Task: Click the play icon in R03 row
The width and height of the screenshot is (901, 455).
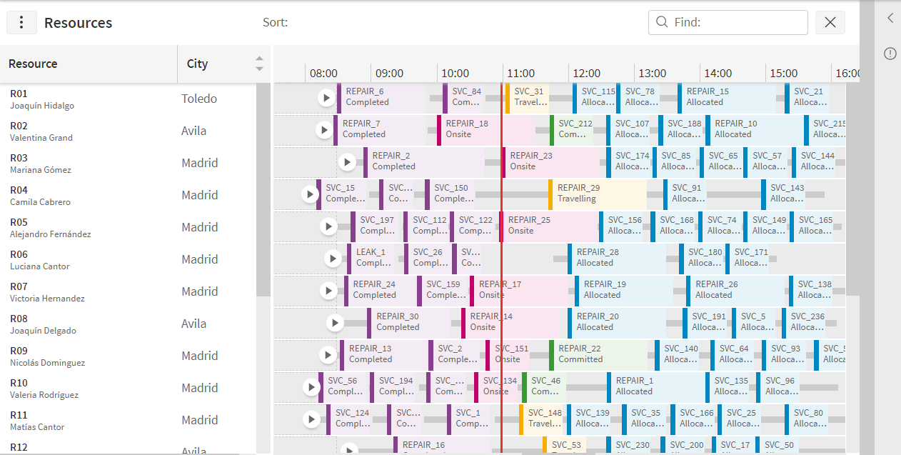Action: [x=347, y=162]
